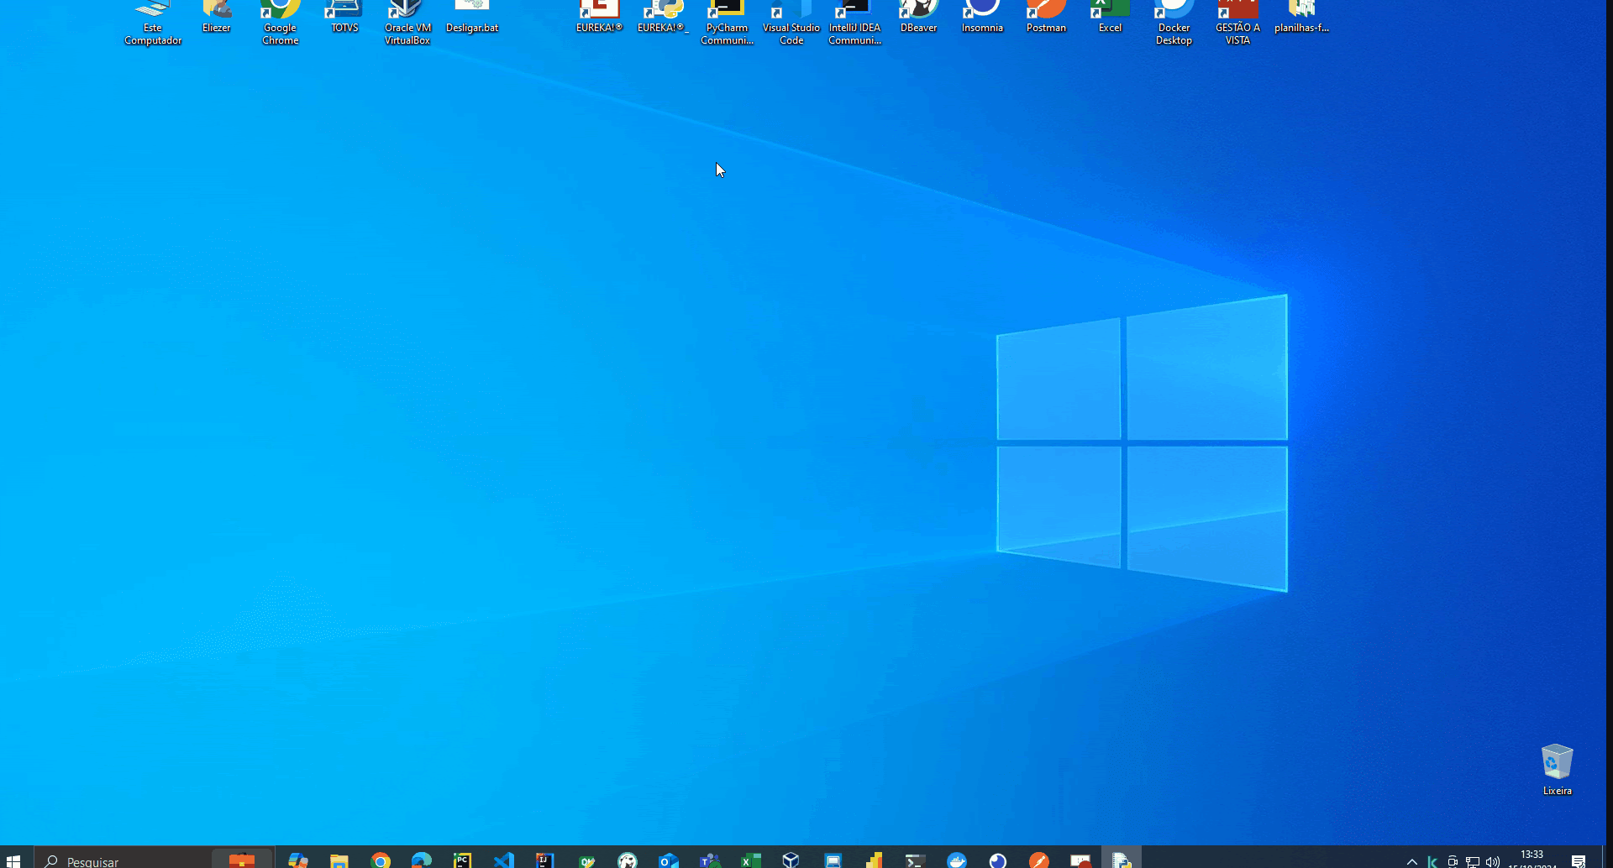The width and height of the screenshot is (1613, 868).
Task: Open Docker Desktop from the taskbar
Action: tap(957, 860)
